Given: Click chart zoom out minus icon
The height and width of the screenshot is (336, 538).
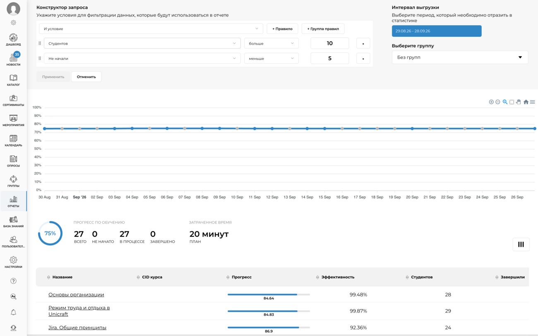Looking at the screenshot, I should point(498,102).
